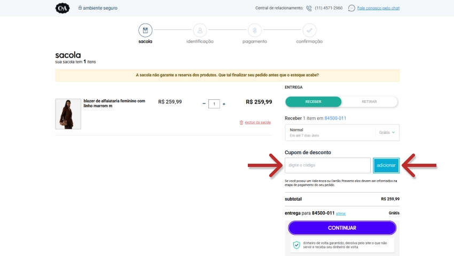Click the phone support icon

click(309, 8)
